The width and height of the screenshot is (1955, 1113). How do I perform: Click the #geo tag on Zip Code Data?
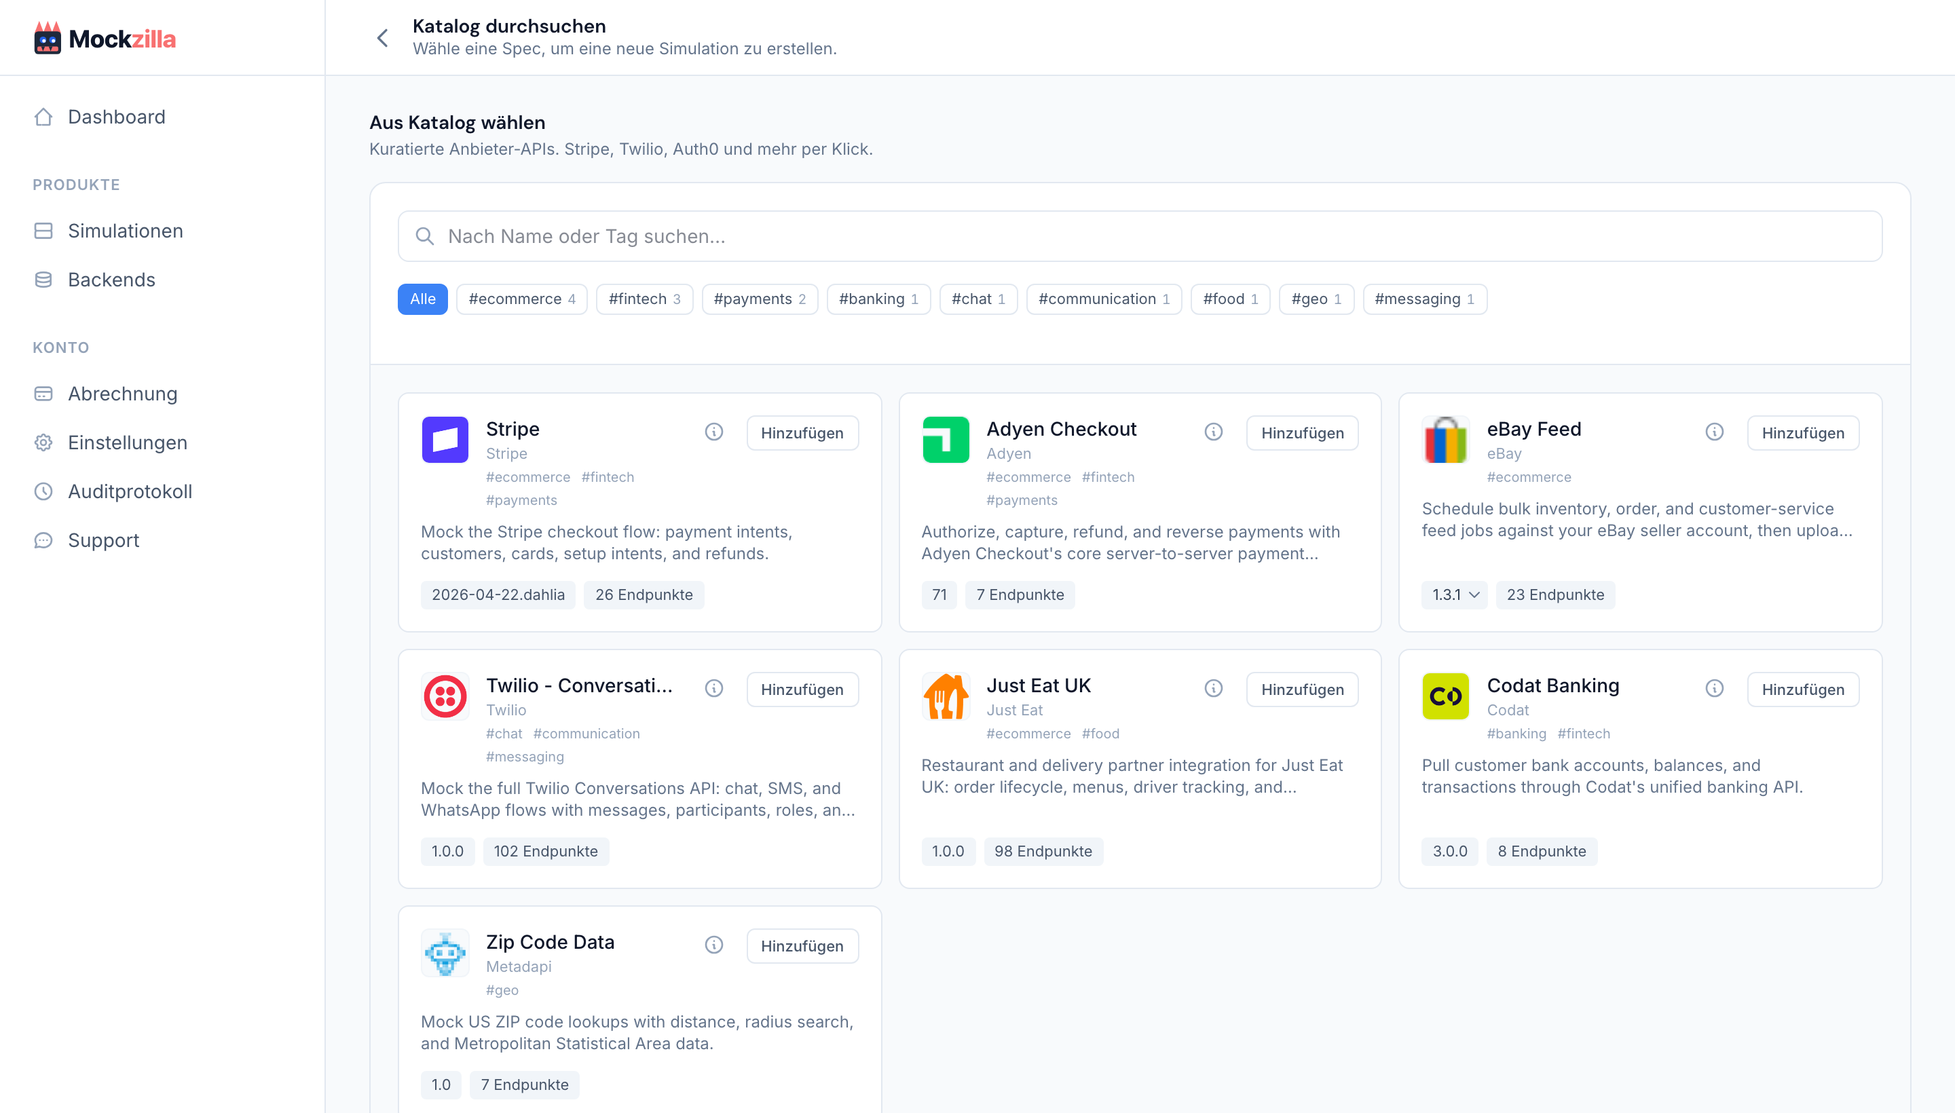coord(502,990)
